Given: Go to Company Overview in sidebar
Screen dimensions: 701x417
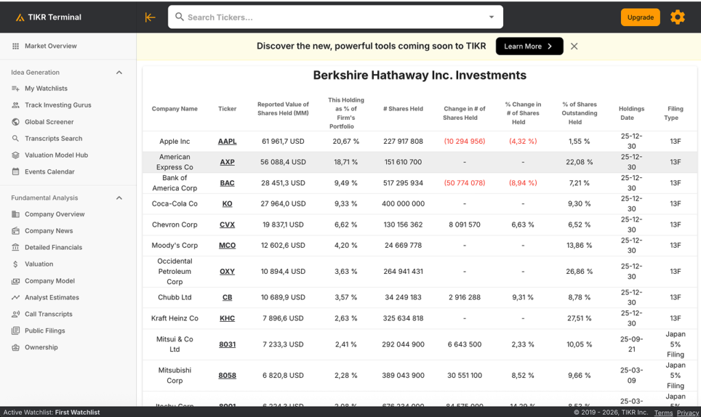Looking at the screenshot, I should click(54, 214).
